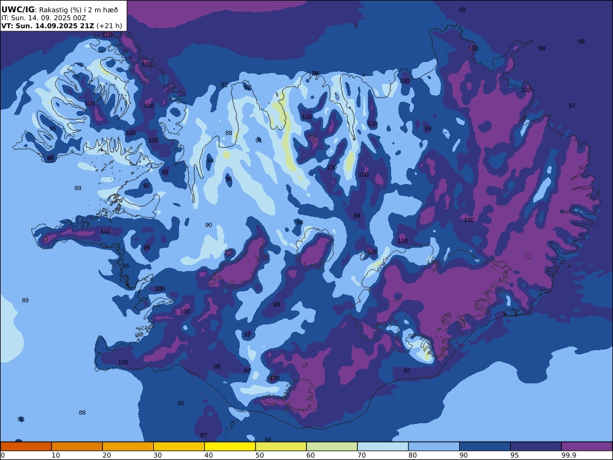Click the '99.9' legend scale label
The width and height of the screenshot is (613, 460).
[x=568, y=455]
